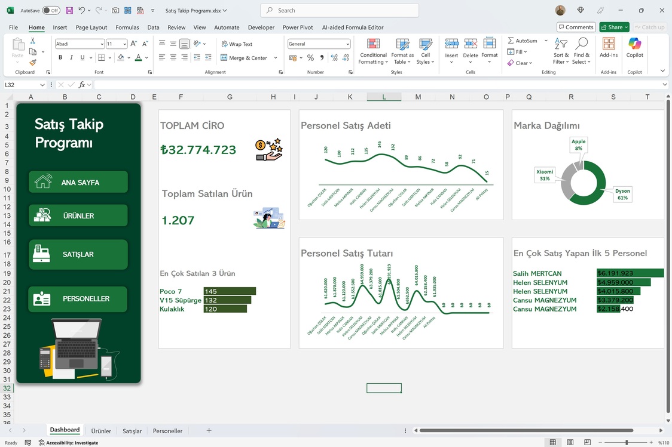Adjust the zoom slider handle in status bar
Screen dimensions: 672x447
627,442
